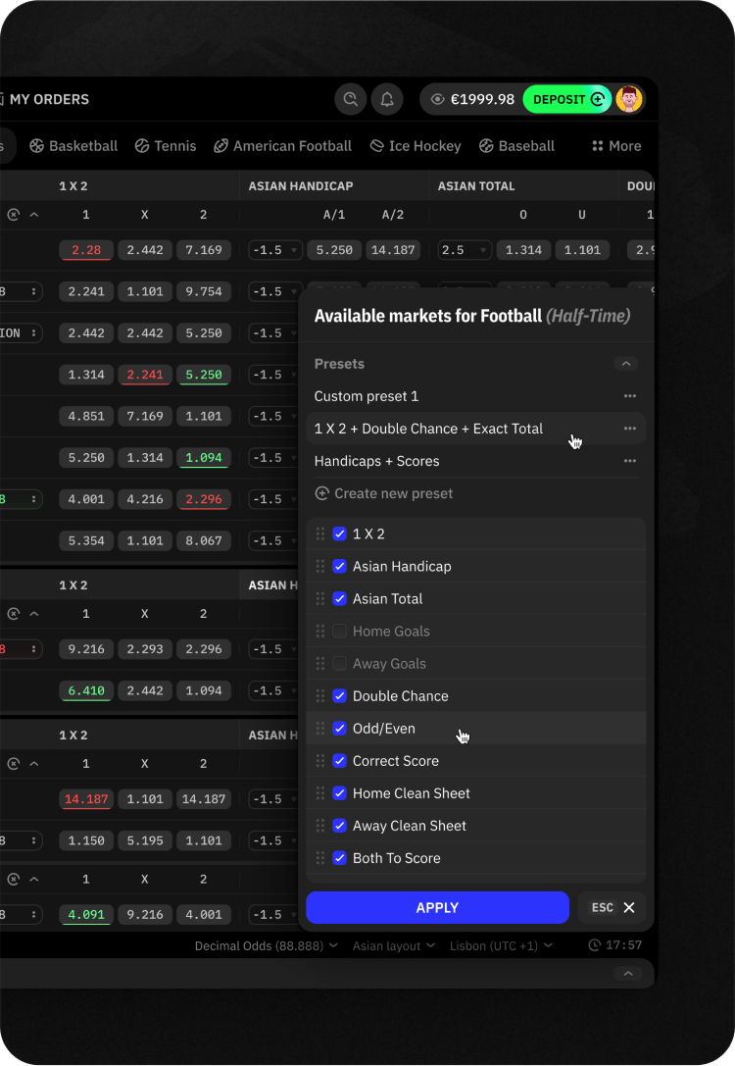
Task: Enable the Home Goals checkbox
Action: click(339, 631)
